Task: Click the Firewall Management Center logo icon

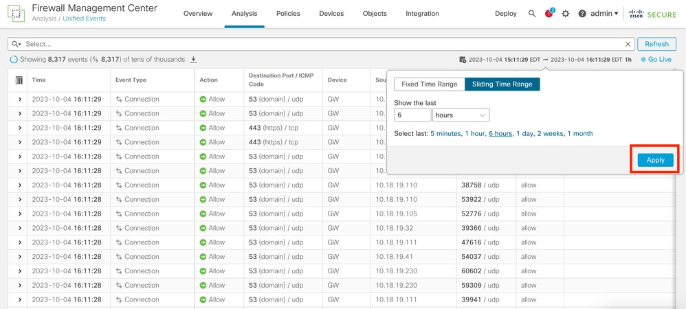Action: click(16, 14)
